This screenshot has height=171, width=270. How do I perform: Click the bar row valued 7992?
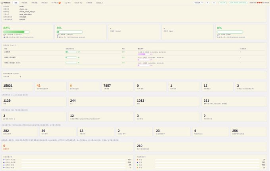(x=201, y=162)
